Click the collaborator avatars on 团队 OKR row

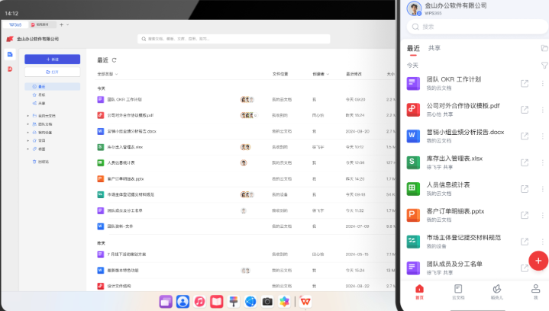click(x=247, y=100)
